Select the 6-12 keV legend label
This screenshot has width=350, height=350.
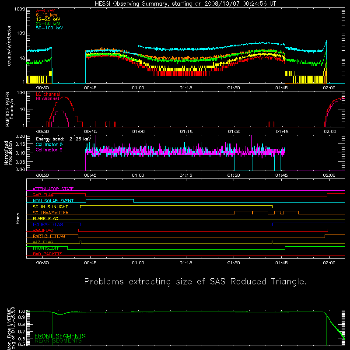click(x=47, y=15)
